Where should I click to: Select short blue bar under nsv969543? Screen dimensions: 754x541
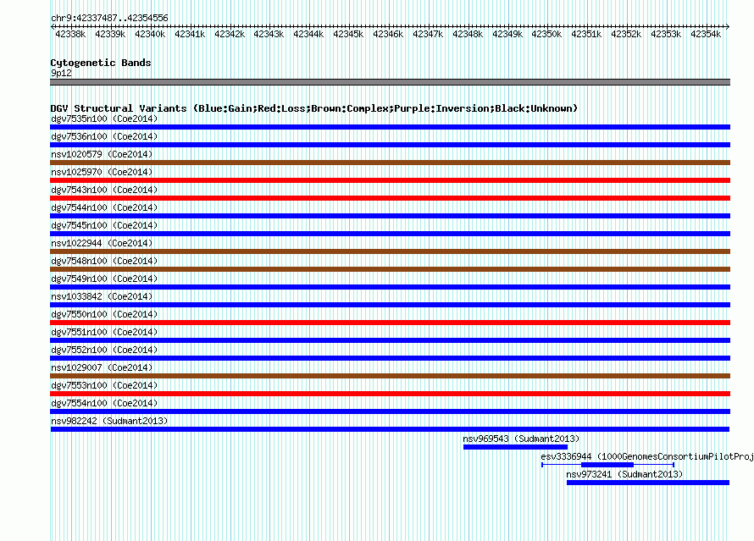tap(515, 447)
